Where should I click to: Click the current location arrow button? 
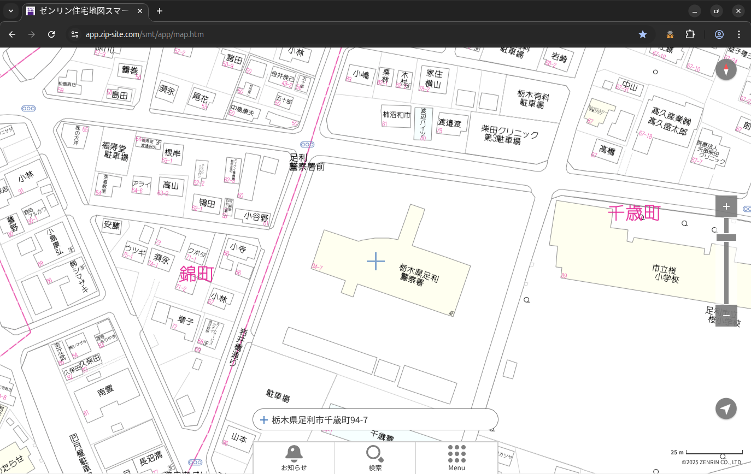(726, 408)
